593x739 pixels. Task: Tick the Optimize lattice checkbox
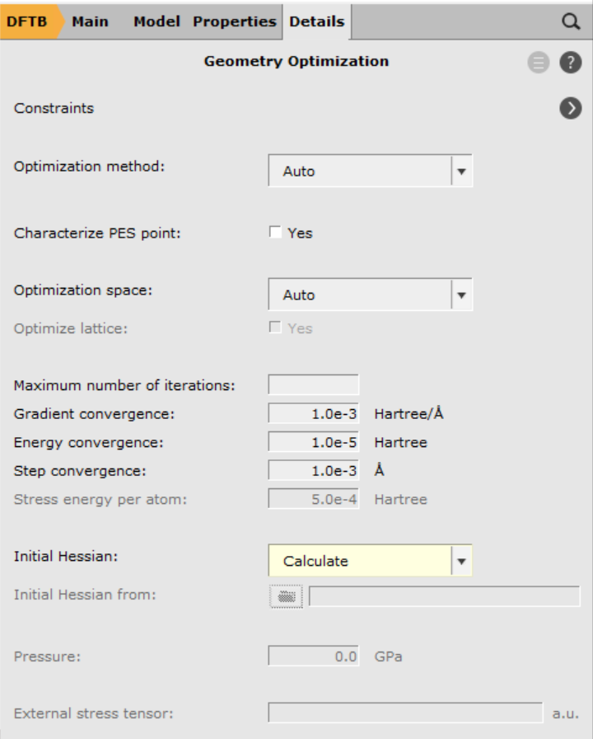pos(275,327)
